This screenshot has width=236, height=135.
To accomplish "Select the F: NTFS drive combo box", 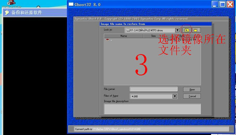I will 152,30.
